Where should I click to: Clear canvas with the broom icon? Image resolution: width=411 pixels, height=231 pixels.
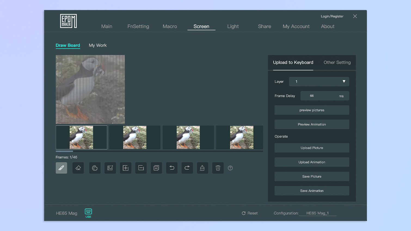[x=203, y=168]
